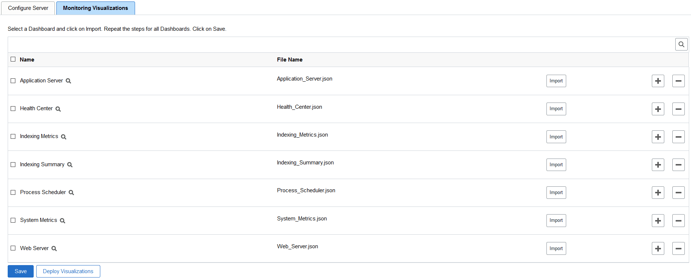This screenshot has height=279, width=691.
Task: Check the Application Server checkbox
Action: pyautogui.click(x=13, y=81)
